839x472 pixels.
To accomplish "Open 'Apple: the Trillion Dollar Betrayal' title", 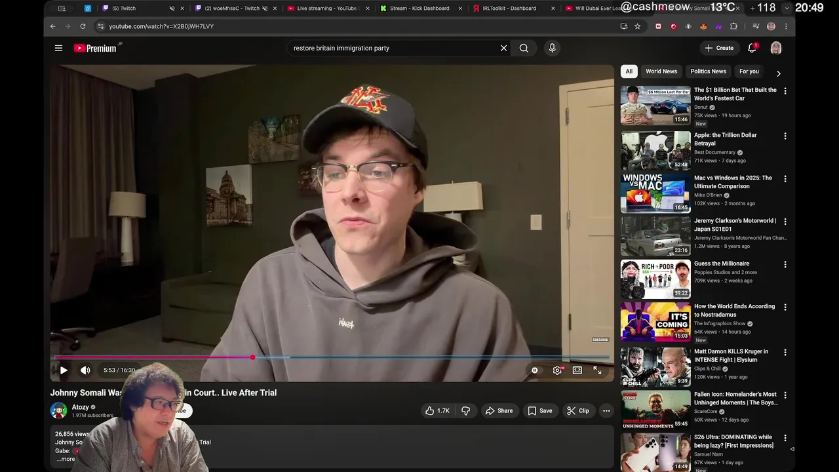I will [x=725, y=139].
